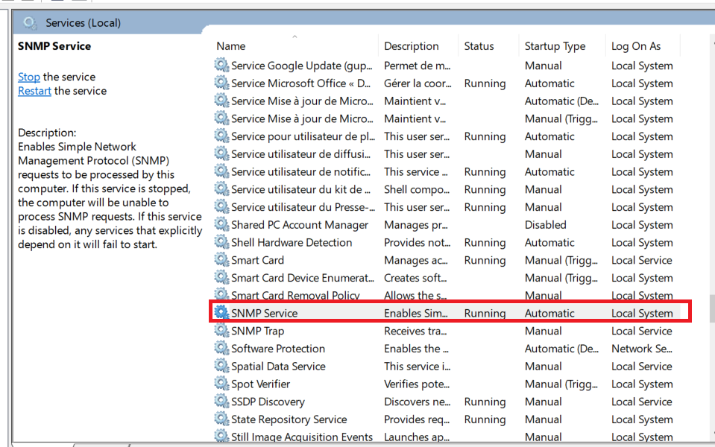
Task: Click the Software Protection gear icon
Action: (221, 349)
